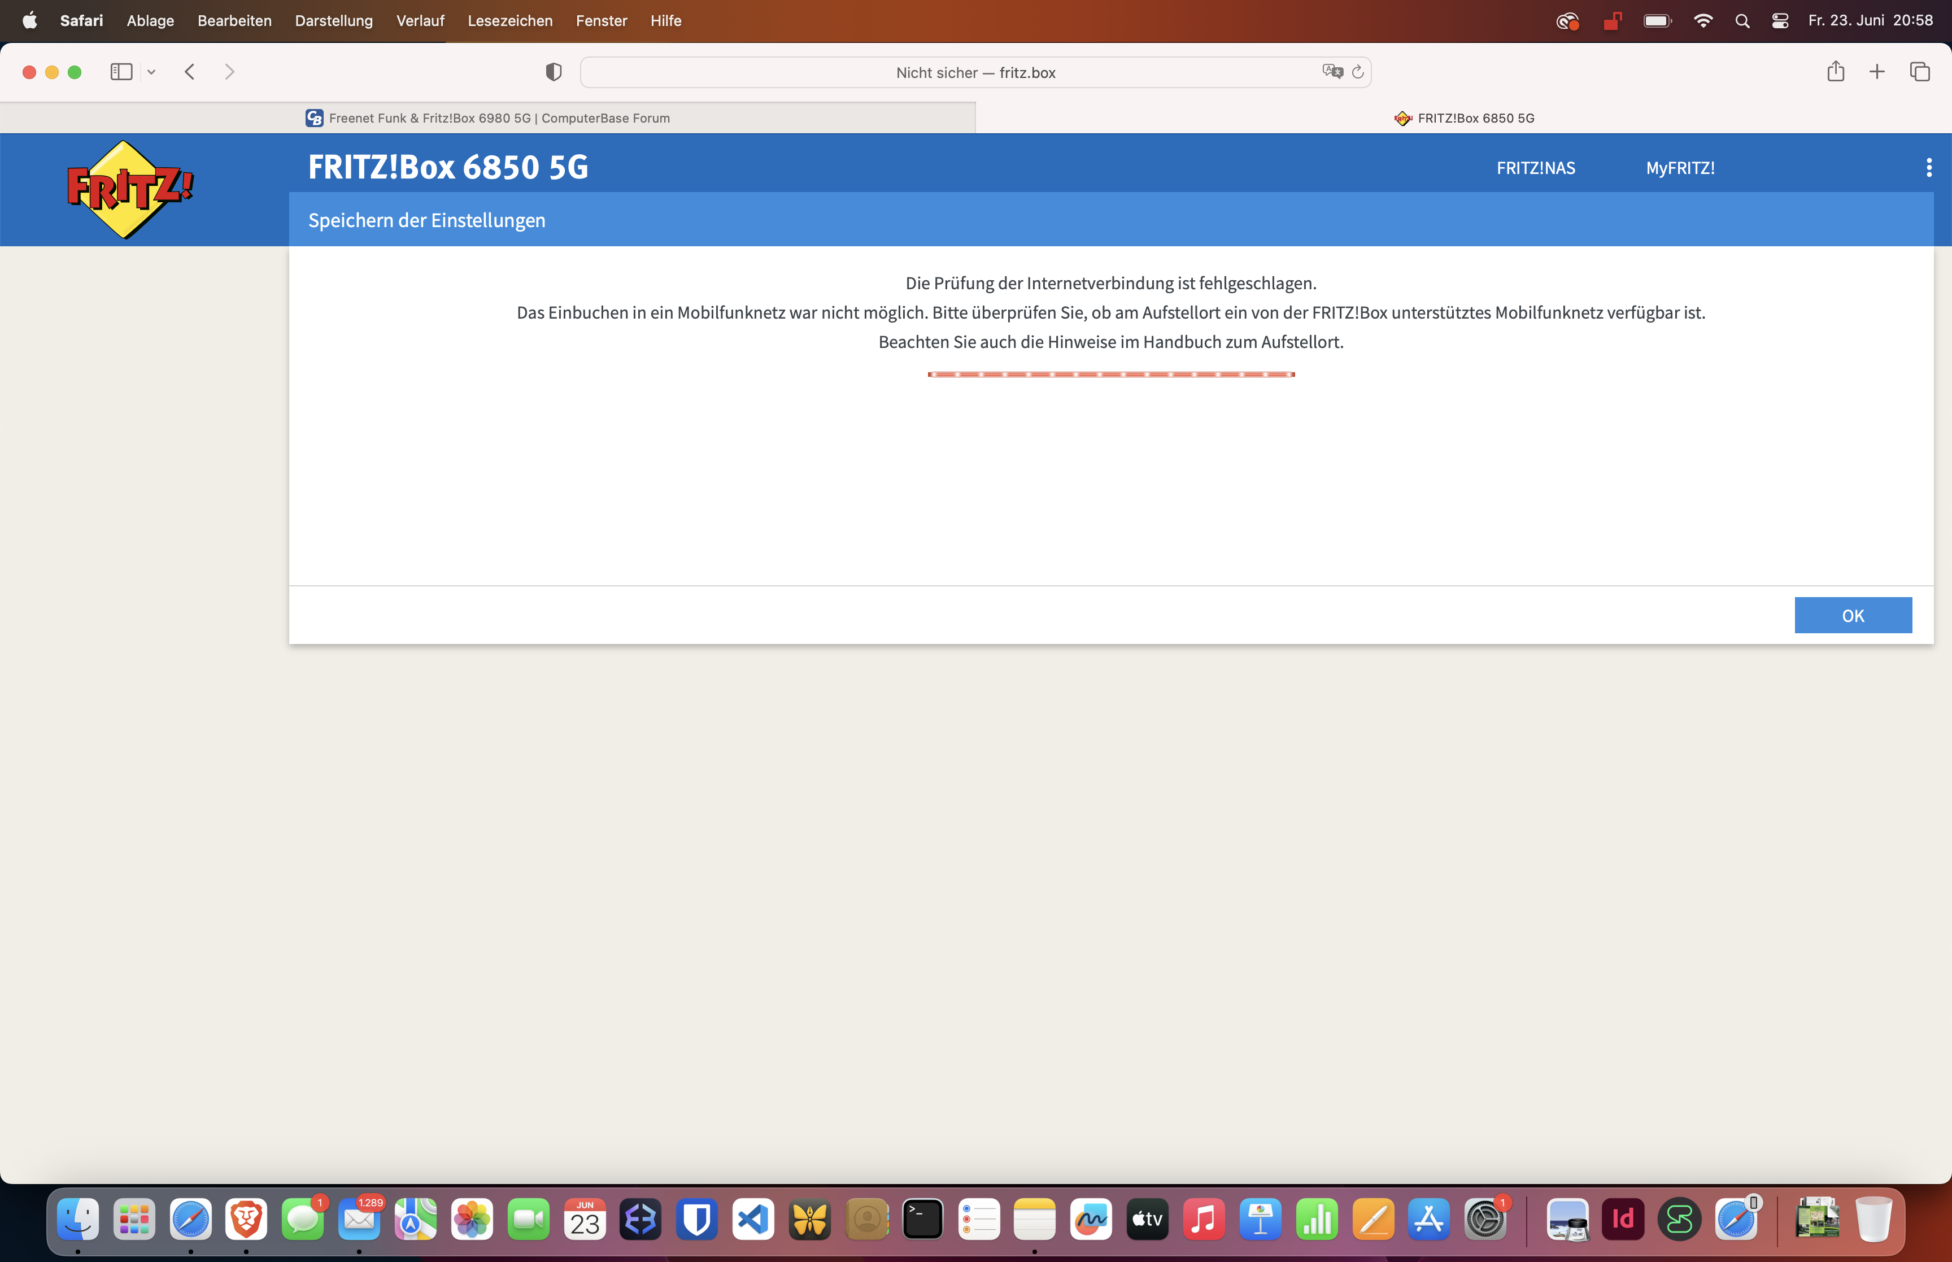Viewport: 1952px width, 1262px height.
Task: Click the privacy shield icon
Action: [x=554, y=72]
